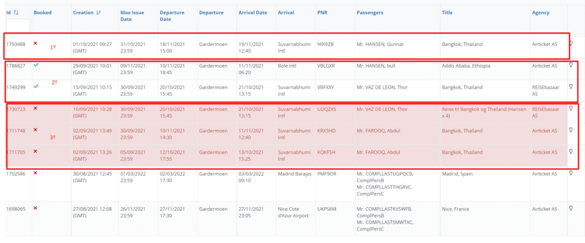Click the lightbulb icon for PNR VBFXXY row
This screenshot has height=243, width=585.
(x=571, y=87)
